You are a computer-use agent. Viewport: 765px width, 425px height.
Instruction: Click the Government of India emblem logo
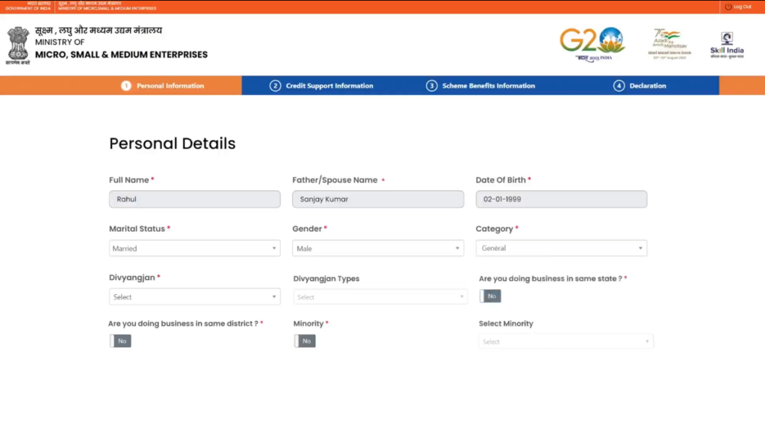tap(18, 45)
